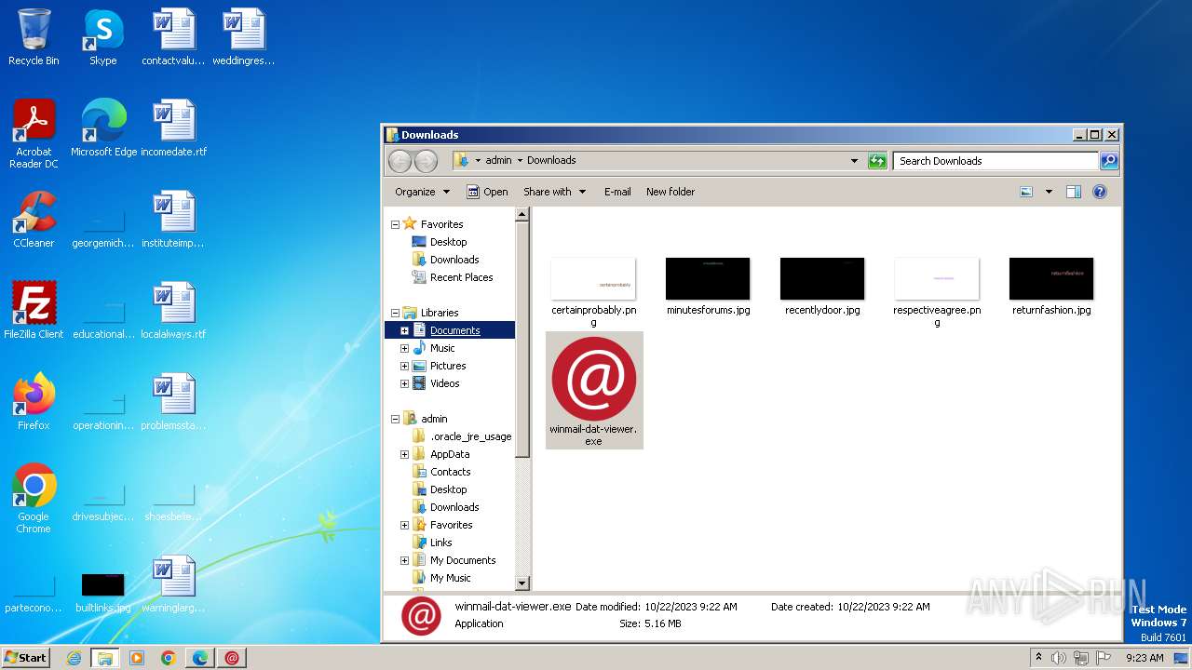This screenshot has width=1192, height=670.
Task: Collapse the Favorites tree group
Action: pos(395,224)
